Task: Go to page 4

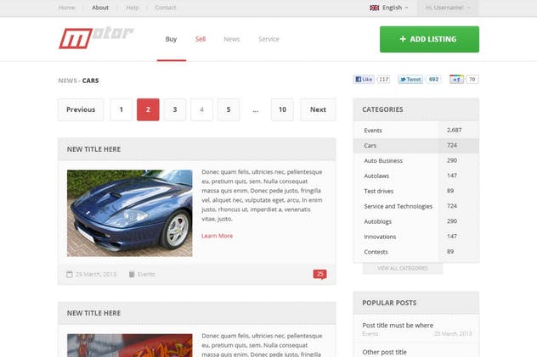Action: (x=201, y=109)
